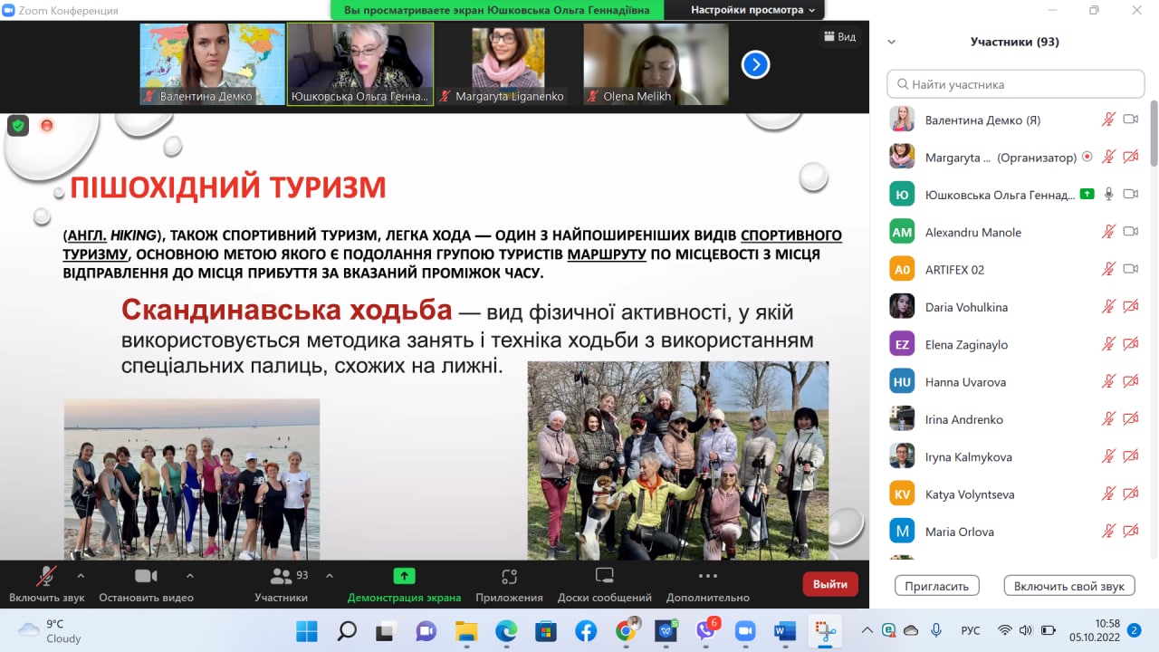Open the Дополнительно more options icon
Viewport: 1159px width, 652px height.
click(707, 577)
